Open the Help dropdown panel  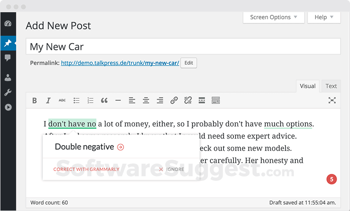tap(324, 17)
